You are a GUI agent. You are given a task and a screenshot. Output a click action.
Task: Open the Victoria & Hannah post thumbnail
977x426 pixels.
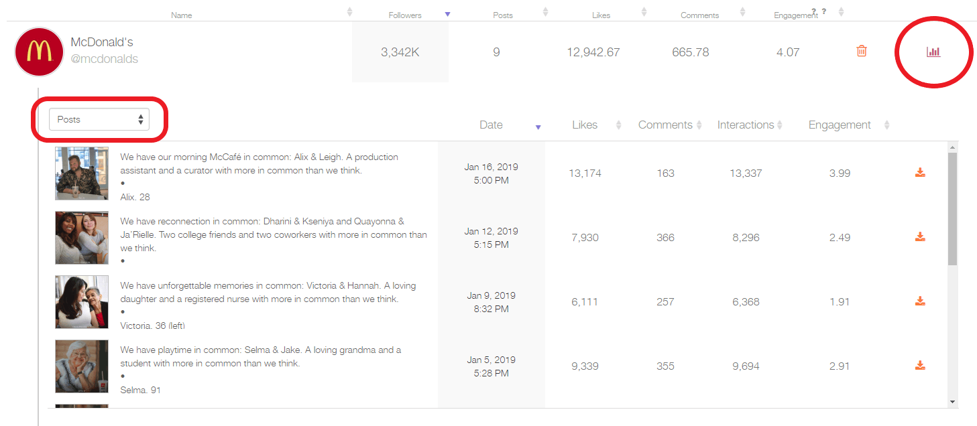pyautogui.click(x=82, y=302)
